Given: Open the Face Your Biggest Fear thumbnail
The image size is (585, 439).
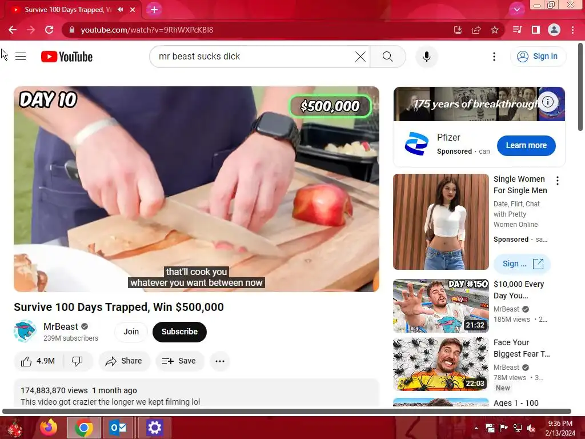Looking at the screenshot, I should point(441,364).
